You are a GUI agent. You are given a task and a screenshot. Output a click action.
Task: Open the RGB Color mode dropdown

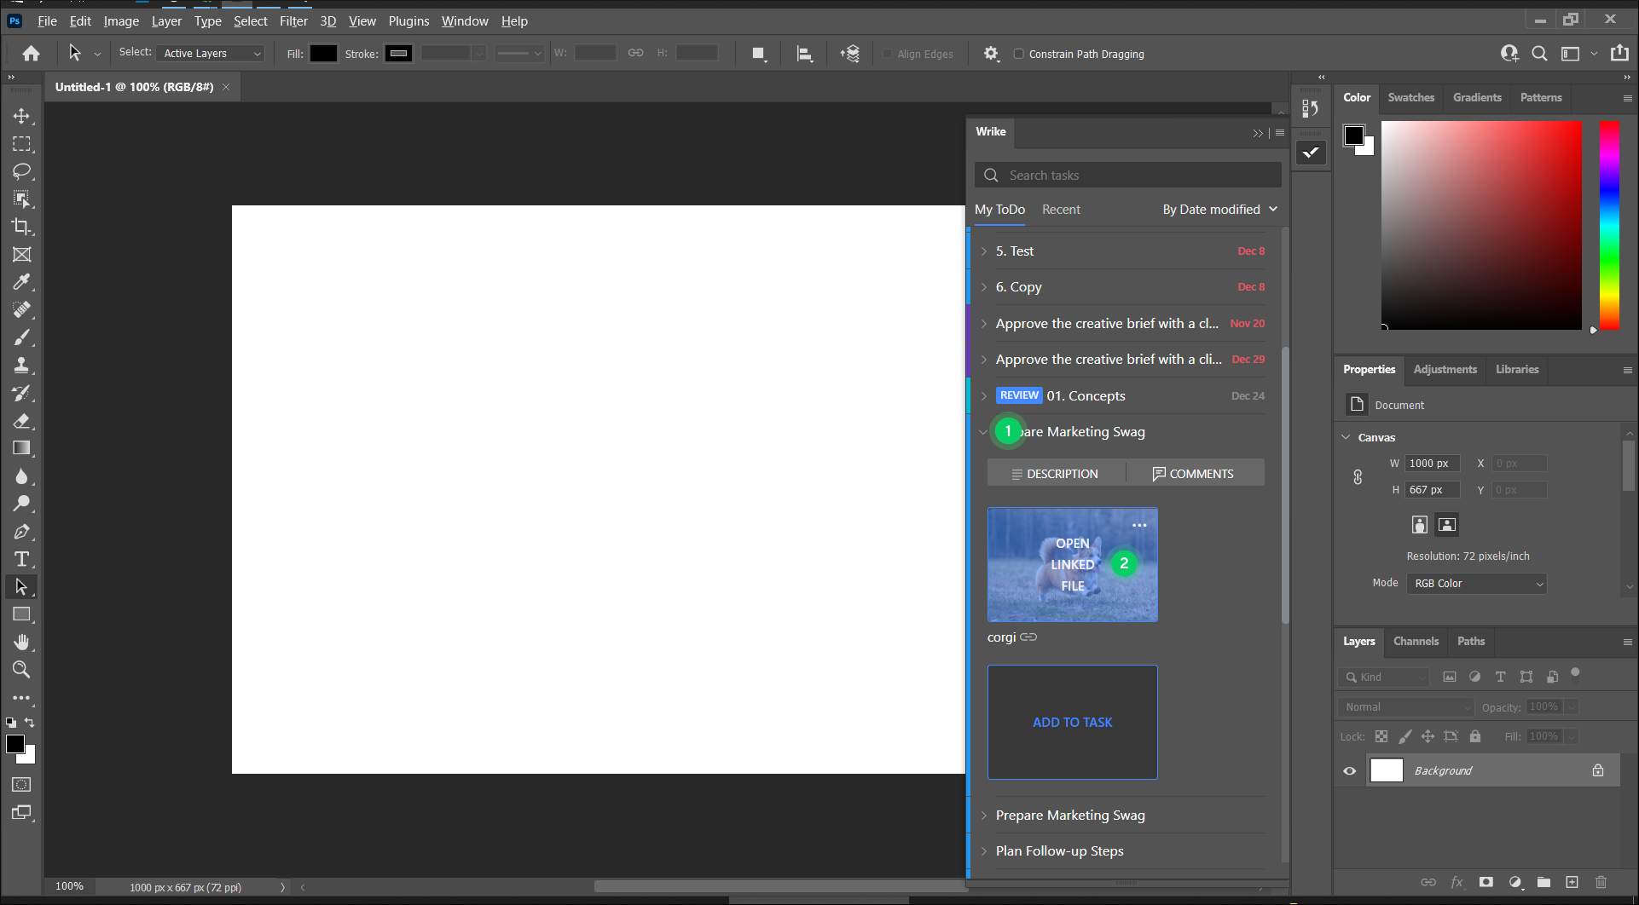pos(1476,583)
